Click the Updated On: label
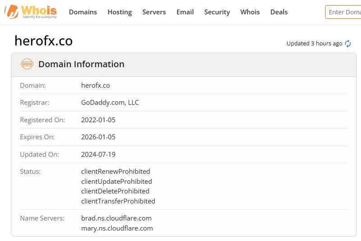 click(x=39, y=155)
